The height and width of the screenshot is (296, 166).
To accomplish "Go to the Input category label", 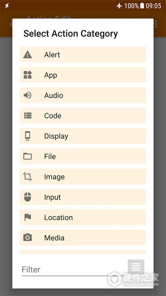I will coord(52,197).
